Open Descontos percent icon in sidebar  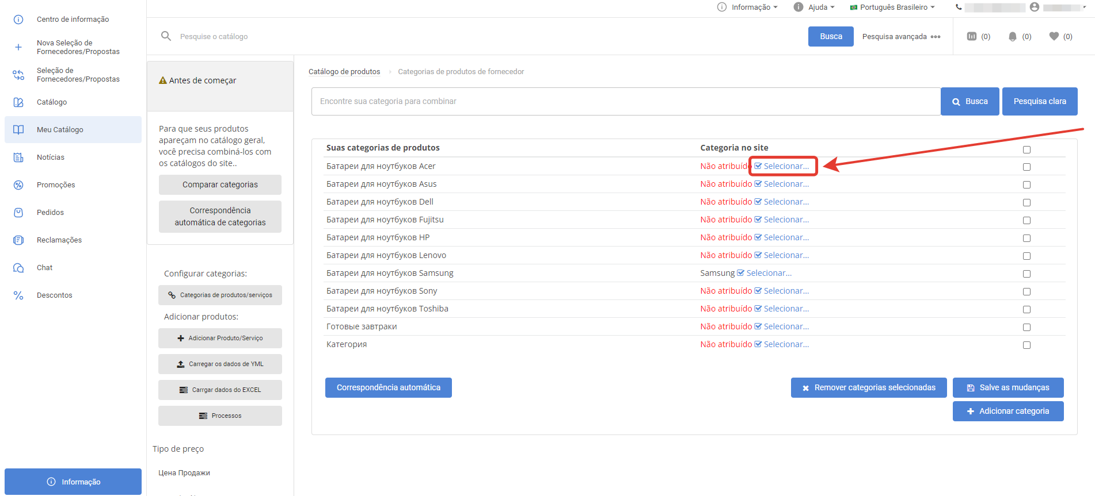18,295
